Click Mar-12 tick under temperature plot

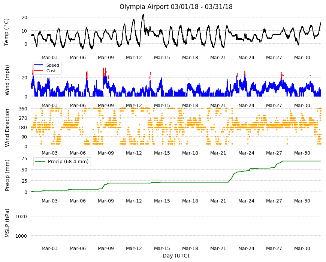coord(134,58)
